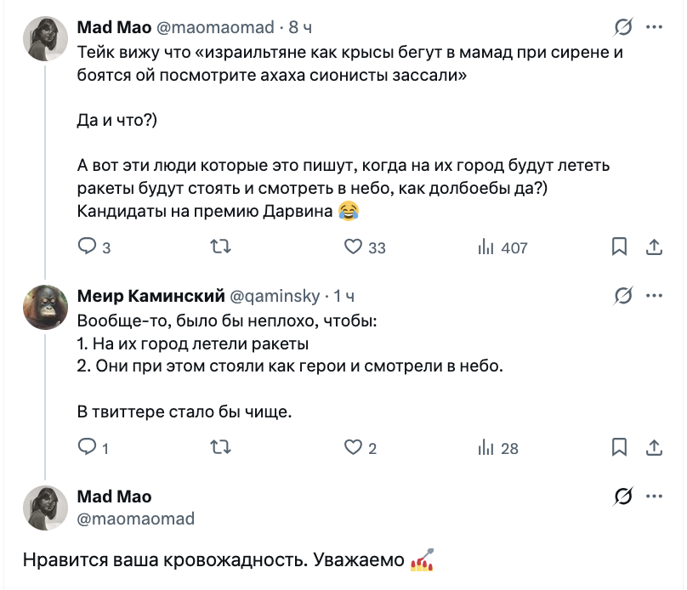
Task: Reply to Mad Mao's first tweet
Action: click(x=88, y=247)
